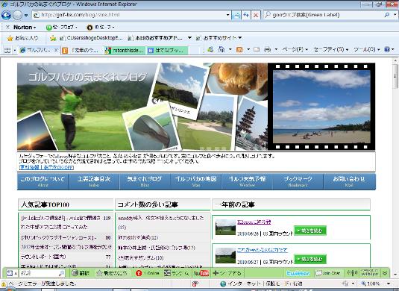Click the blue link below blog description
The width and height of the screenshot is (399, 291).
click(x=46, y=167)
